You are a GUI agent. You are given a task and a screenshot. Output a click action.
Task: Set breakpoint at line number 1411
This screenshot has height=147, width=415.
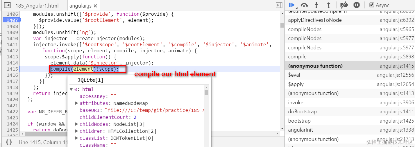coord(12,44)
